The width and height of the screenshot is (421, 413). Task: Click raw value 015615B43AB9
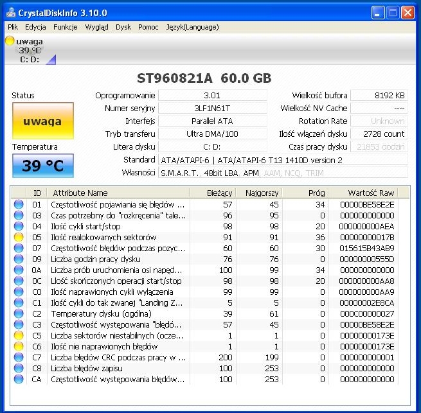(367, 248)
